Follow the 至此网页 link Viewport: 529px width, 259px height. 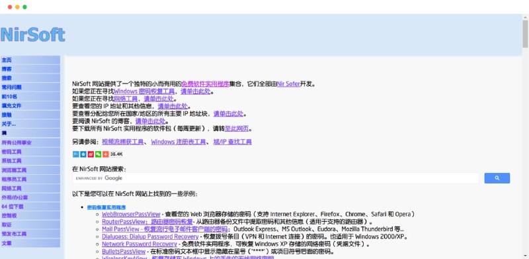237,129
